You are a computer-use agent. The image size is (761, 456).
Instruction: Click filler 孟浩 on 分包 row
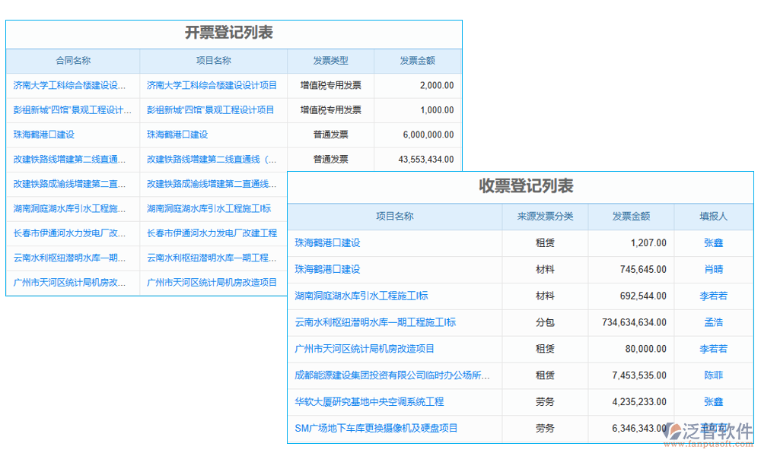[712, 322]
